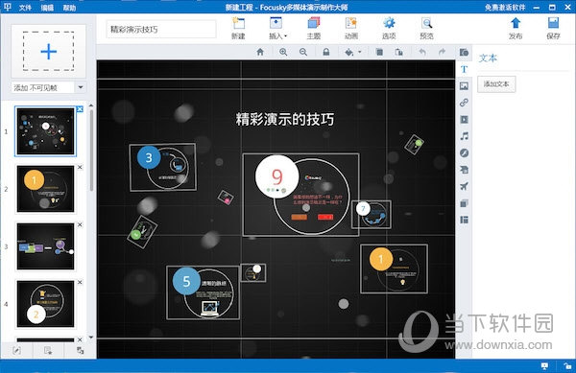This screenshot has height=373, width=576.
Task: Open the image insert tool in right sidebar
Action: [x=464, y=86]
